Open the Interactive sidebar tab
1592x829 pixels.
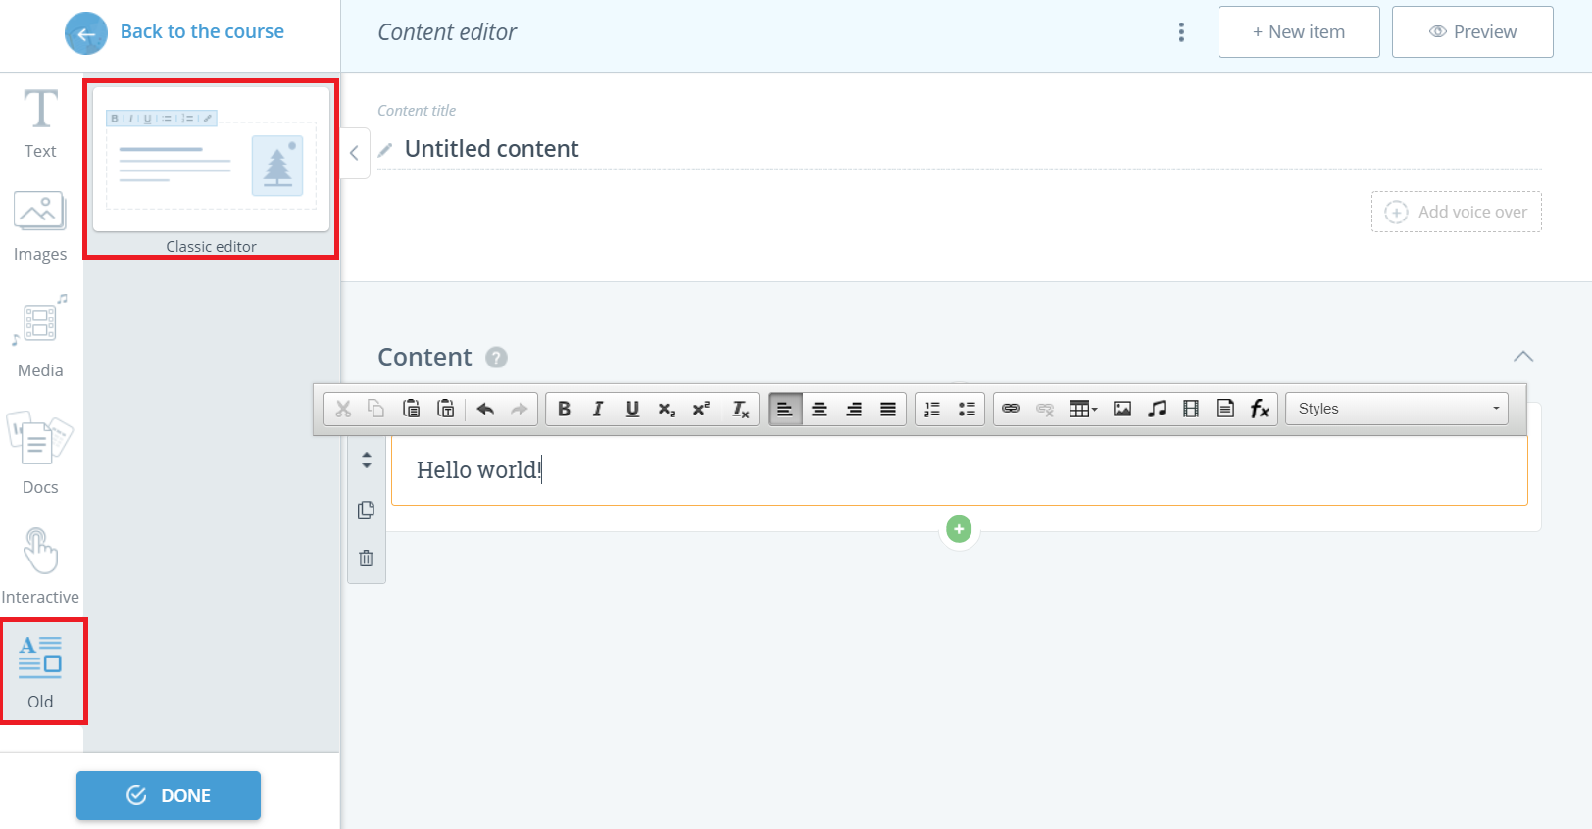40,565
